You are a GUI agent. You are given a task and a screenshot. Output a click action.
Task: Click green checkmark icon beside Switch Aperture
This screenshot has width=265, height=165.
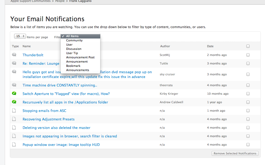(14, 93)
